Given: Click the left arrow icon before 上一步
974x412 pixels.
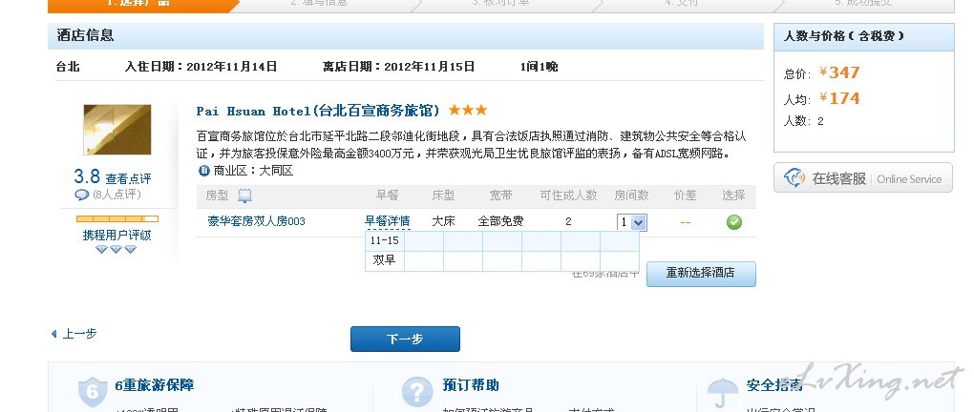Looking at the screenshot, I should pos(54,334).
